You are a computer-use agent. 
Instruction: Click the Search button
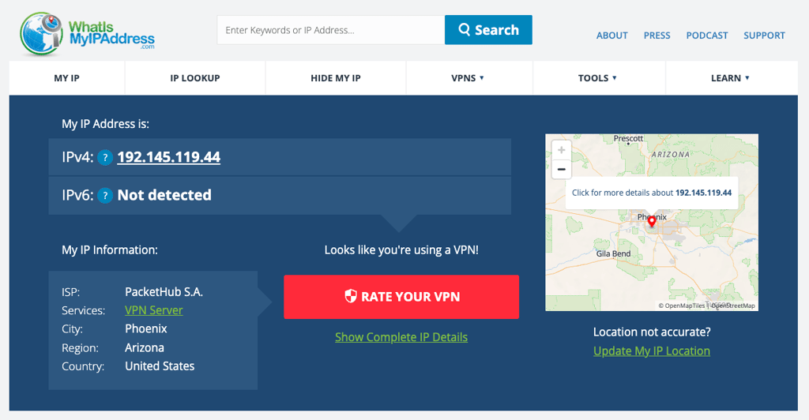click(x=488, y=30)
